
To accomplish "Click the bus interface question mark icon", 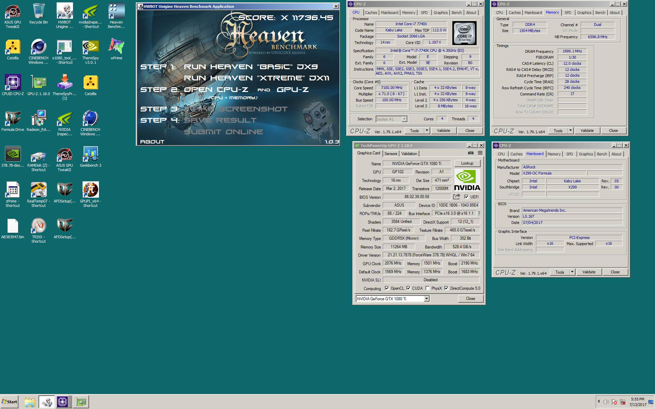I will point(479,213).
